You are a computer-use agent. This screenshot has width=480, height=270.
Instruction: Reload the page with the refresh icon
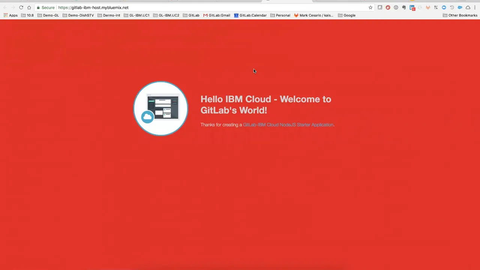tap(21, 7)
